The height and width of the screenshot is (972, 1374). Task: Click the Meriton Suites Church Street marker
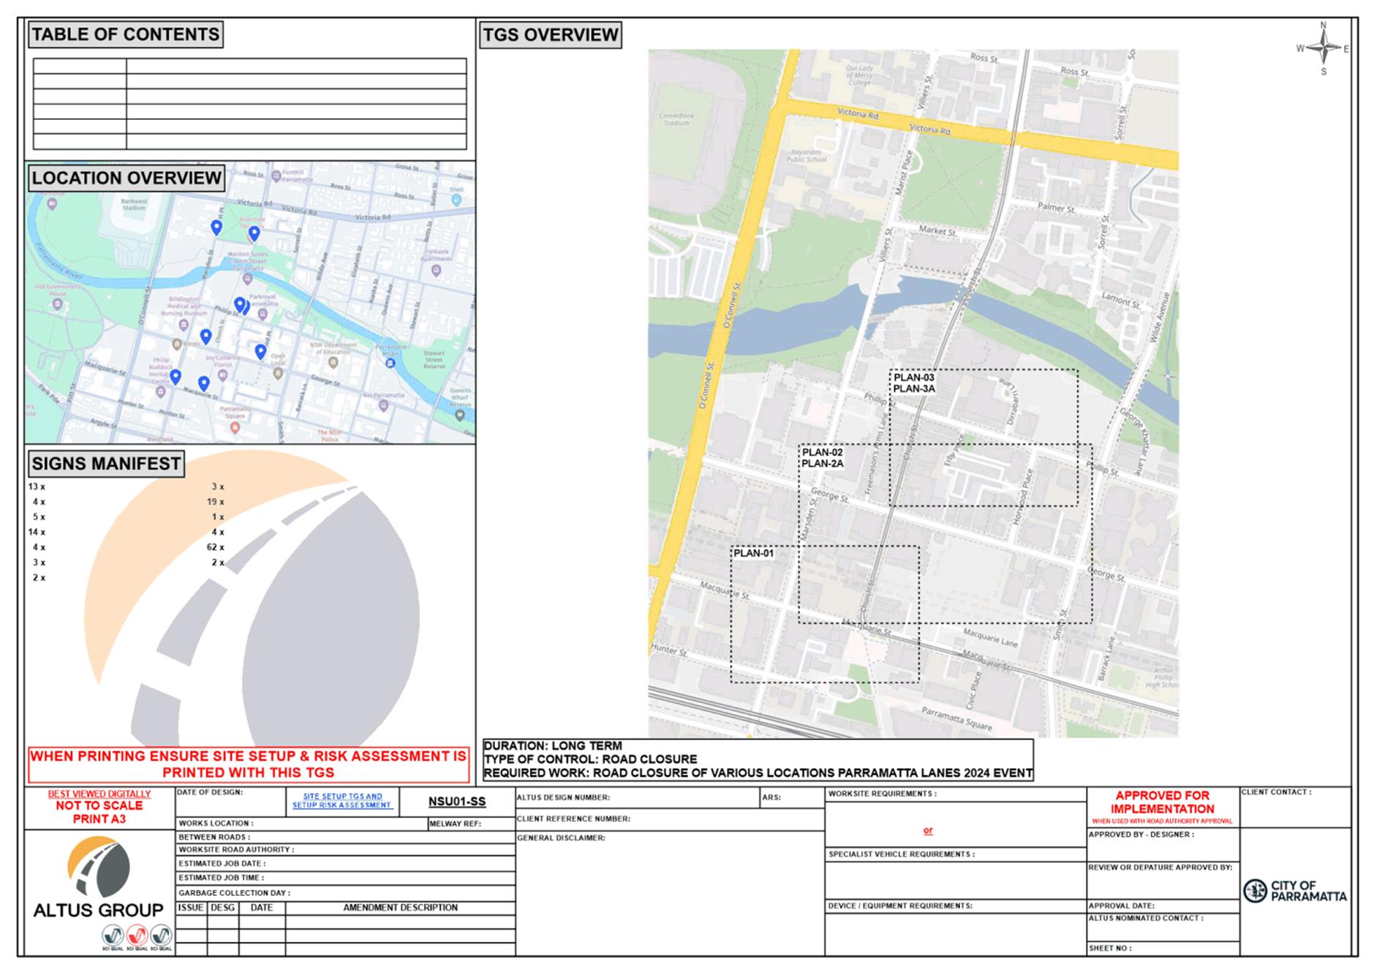click(x=247, y=279)
